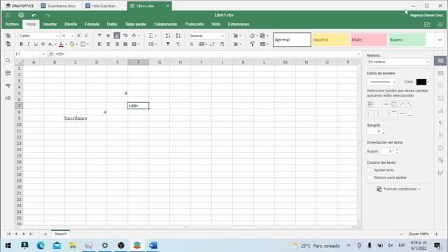Apply filter to data
Viewport: 448px width, 252px height.
(x=168, y=44)
